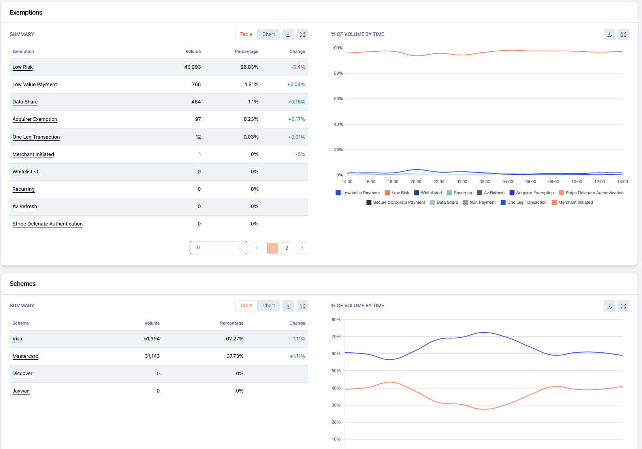Download the Schemes volume by time chart
This screenshot has height=449, width=642.
609,306
